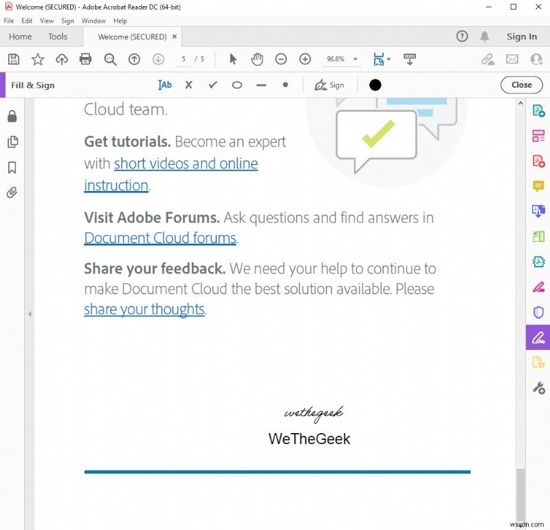Switch to the Home tab

[x=21, y=36]
